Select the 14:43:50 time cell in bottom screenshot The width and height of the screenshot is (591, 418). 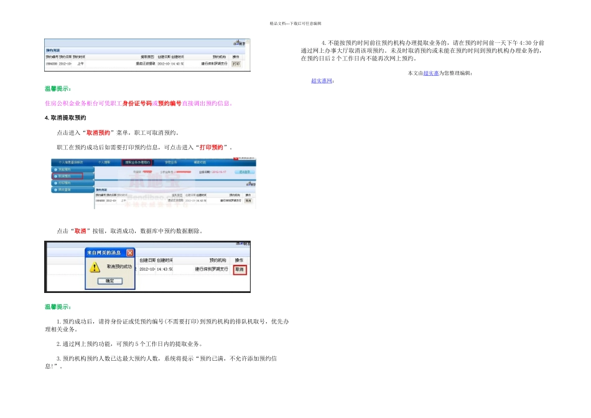(x=165, y=269)
